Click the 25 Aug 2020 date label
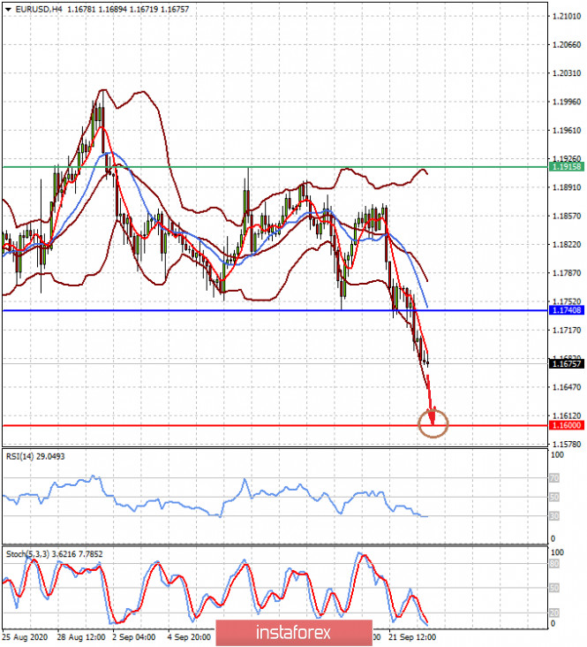Image resolution: width=587 pixels, height=647 pixels. tap(25, 636)
